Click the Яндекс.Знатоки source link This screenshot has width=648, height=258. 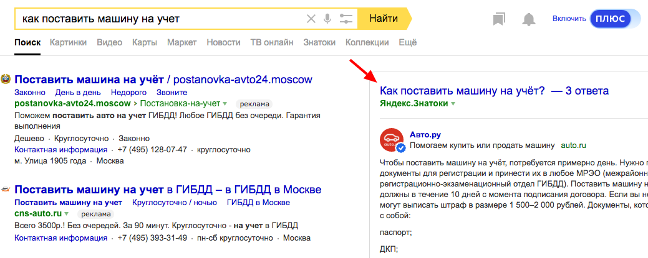click(x=413, y=103)
